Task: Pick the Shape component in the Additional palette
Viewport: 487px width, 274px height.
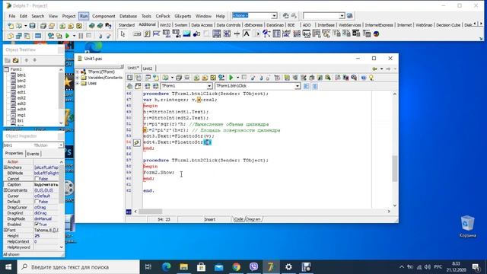Action: [196, 33]
